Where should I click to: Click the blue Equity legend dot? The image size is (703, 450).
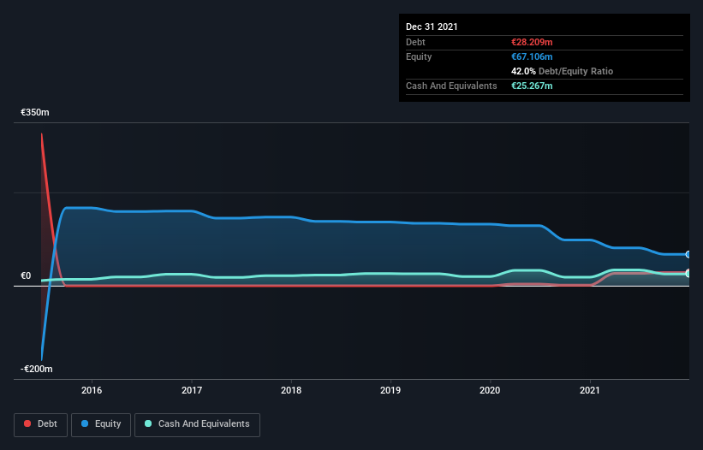[85, 423]
